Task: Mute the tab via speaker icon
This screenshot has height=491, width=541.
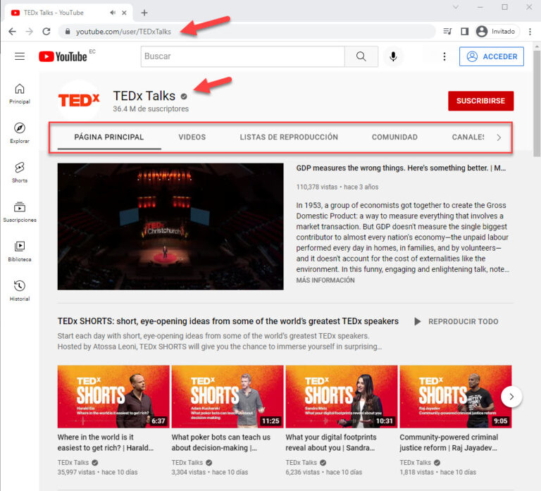Action: pyautogui.click(x=113, y=13)
